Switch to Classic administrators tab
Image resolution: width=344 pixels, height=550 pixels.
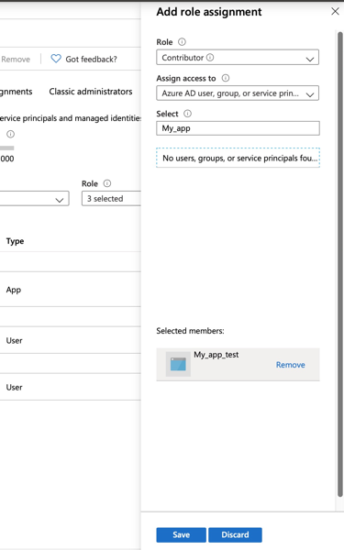click(91, 92)
